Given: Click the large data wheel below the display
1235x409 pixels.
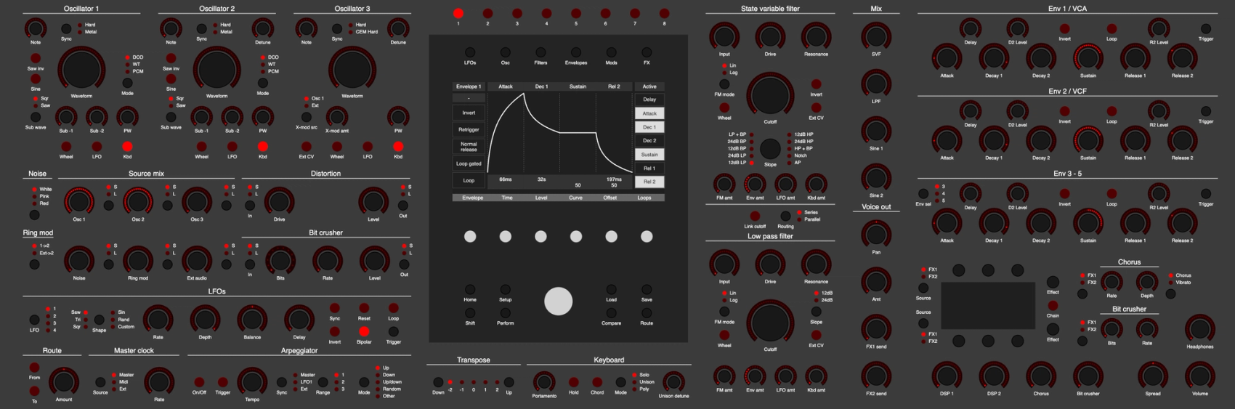Looking at the screenshot, I should click(x=558, y=301).
